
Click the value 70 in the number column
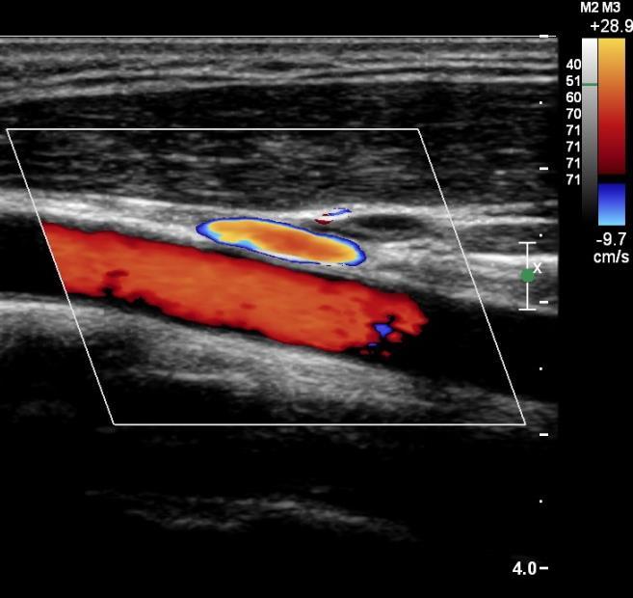tap(573, 114)
